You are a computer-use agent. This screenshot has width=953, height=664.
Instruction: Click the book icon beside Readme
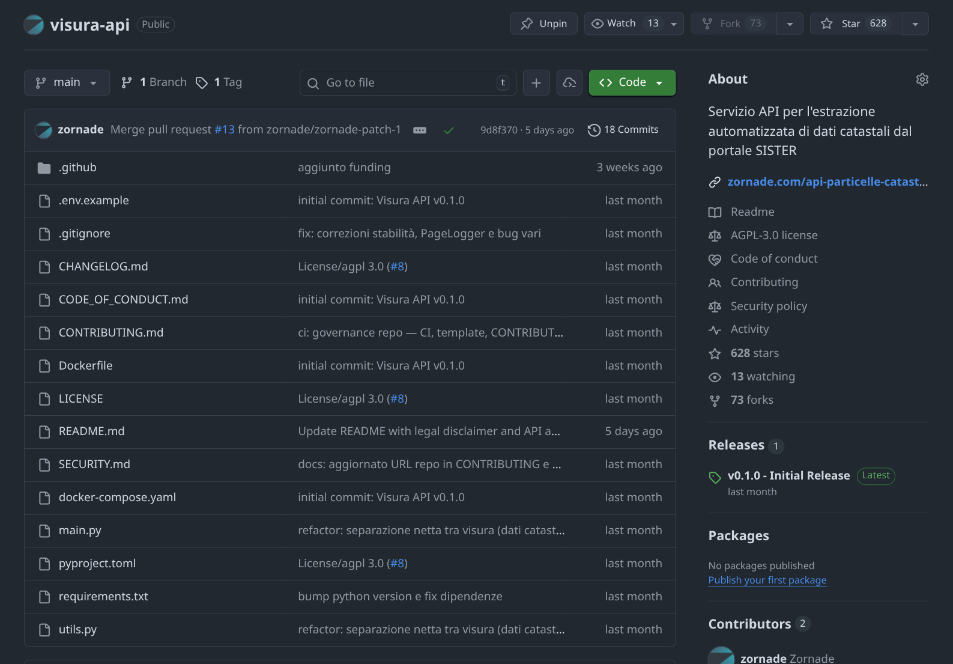pos(715,212)
